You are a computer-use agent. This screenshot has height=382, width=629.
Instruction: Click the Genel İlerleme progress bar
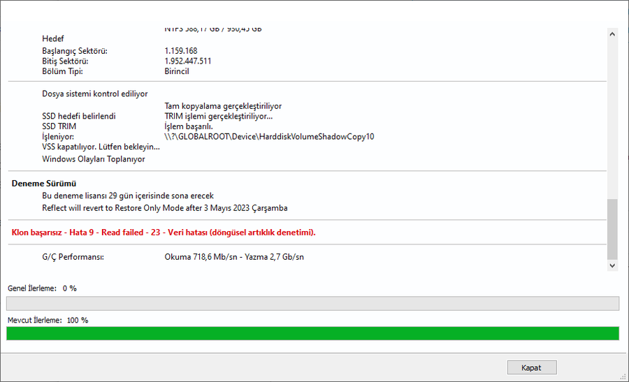312,304
